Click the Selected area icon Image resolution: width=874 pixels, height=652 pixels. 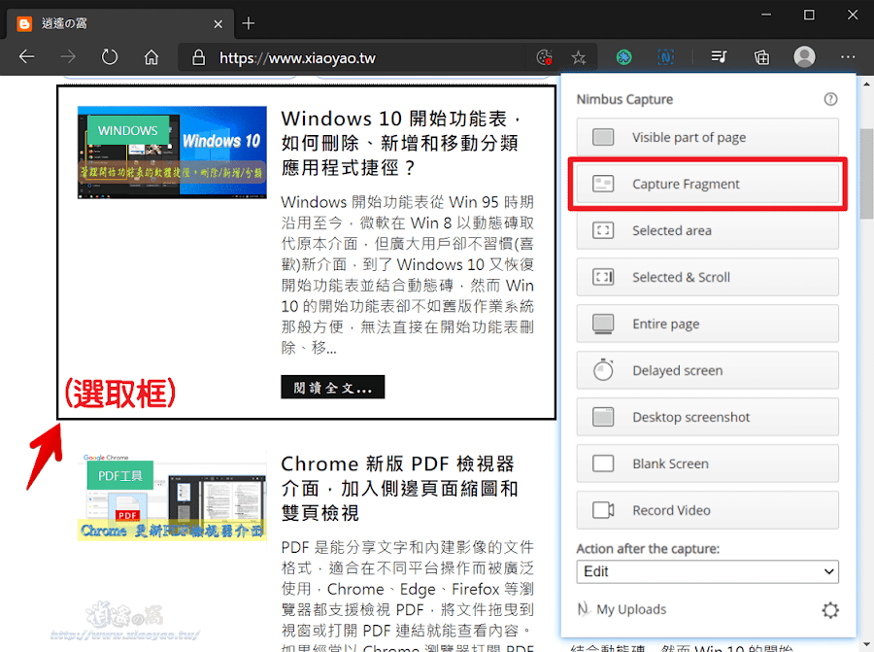coord(603,230)
